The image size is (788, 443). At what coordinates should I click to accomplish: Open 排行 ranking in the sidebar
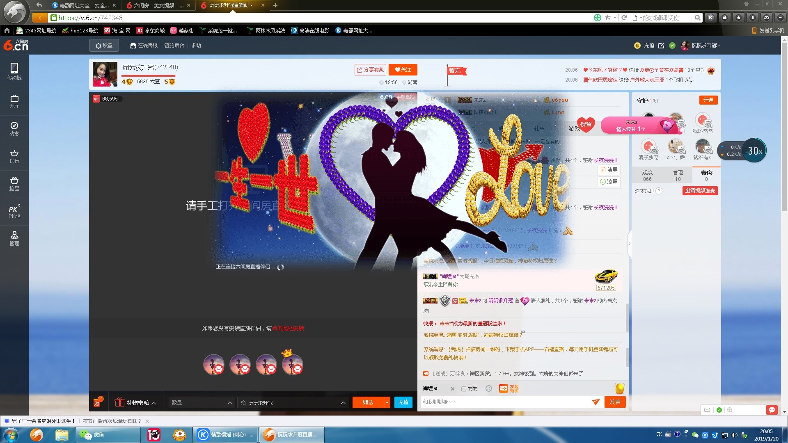pyautogui.click(x=14, y=156)
